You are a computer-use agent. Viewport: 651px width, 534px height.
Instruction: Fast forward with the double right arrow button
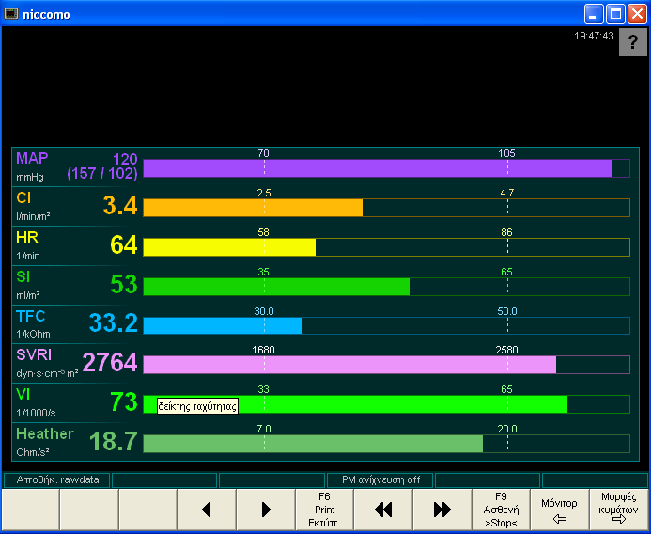[442, 510]
